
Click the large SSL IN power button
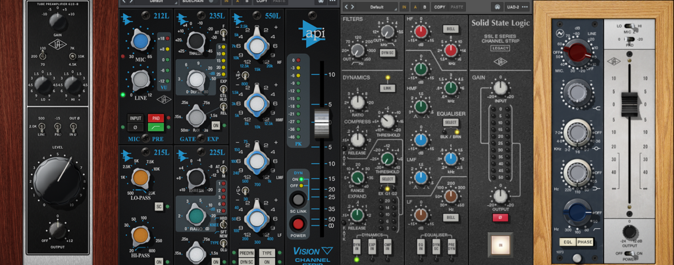[x=500, y=245]
